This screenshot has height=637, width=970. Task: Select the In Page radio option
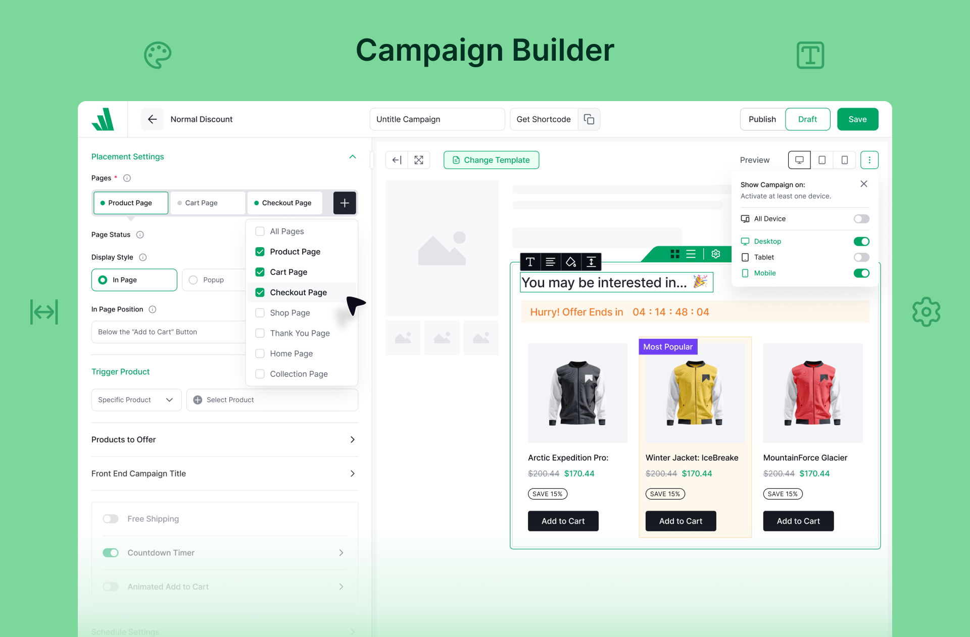pyautogui.click(x=134, y=280)
